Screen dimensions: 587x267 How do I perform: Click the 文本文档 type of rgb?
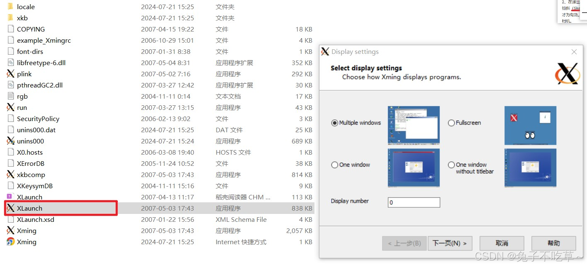click(x=228, y=96)
